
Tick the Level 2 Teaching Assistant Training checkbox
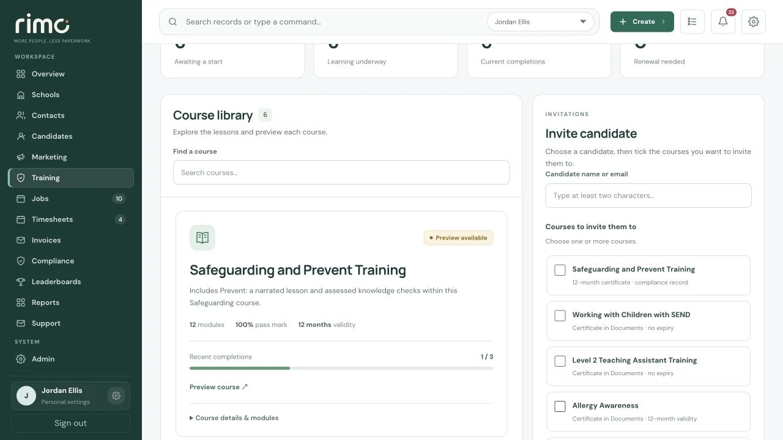(560, 361)
